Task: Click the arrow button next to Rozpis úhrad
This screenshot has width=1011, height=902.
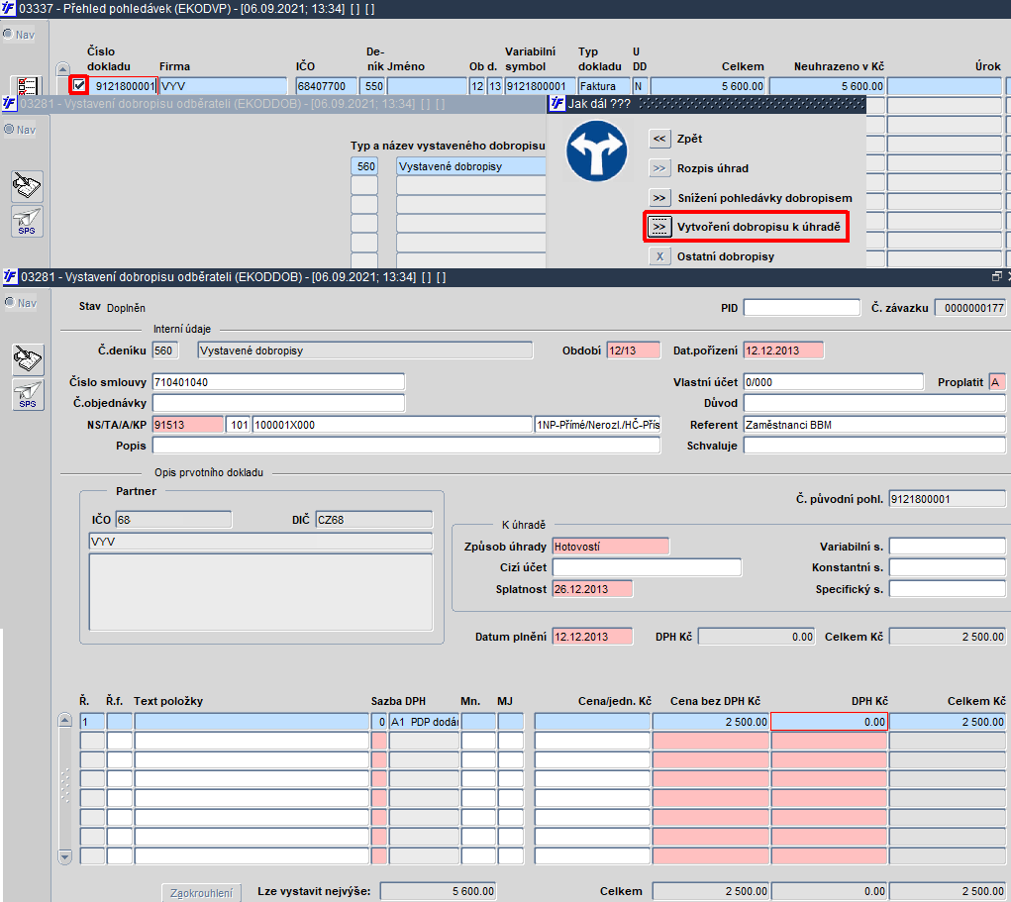Action: [x=658, y=168]
